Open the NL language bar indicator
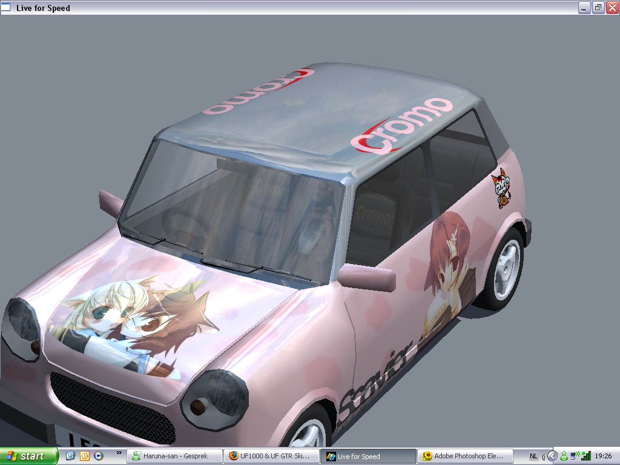 533,457
